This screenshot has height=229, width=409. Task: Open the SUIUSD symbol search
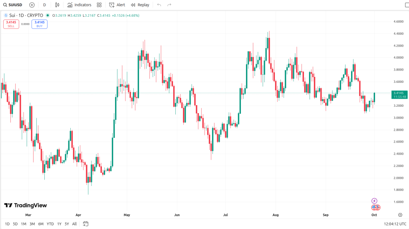(x=13, y=5)
